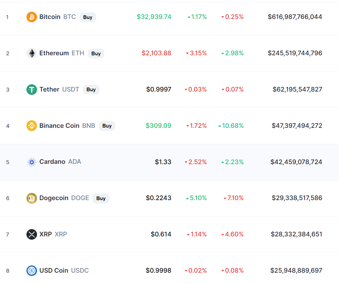Click the Bitcoin orange logo icon

(32, 17)
